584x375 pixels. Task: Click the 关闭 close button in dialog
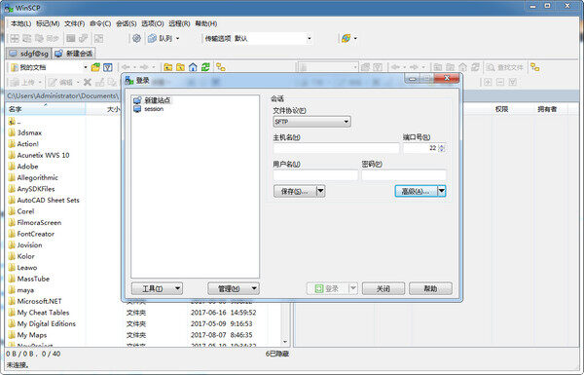coord(383,288)
